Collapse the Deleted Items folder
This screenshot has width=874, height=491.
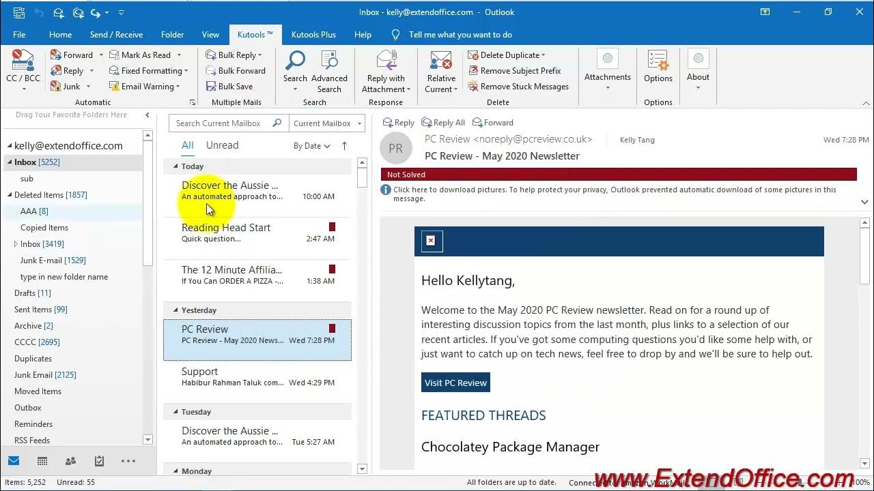coord(10,195)
